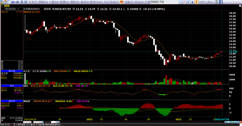This screenshot has width=242, height=126.
Task: Click the 週線圖 label in chart header
Action: pyautogui.click(x=47, y=9)
